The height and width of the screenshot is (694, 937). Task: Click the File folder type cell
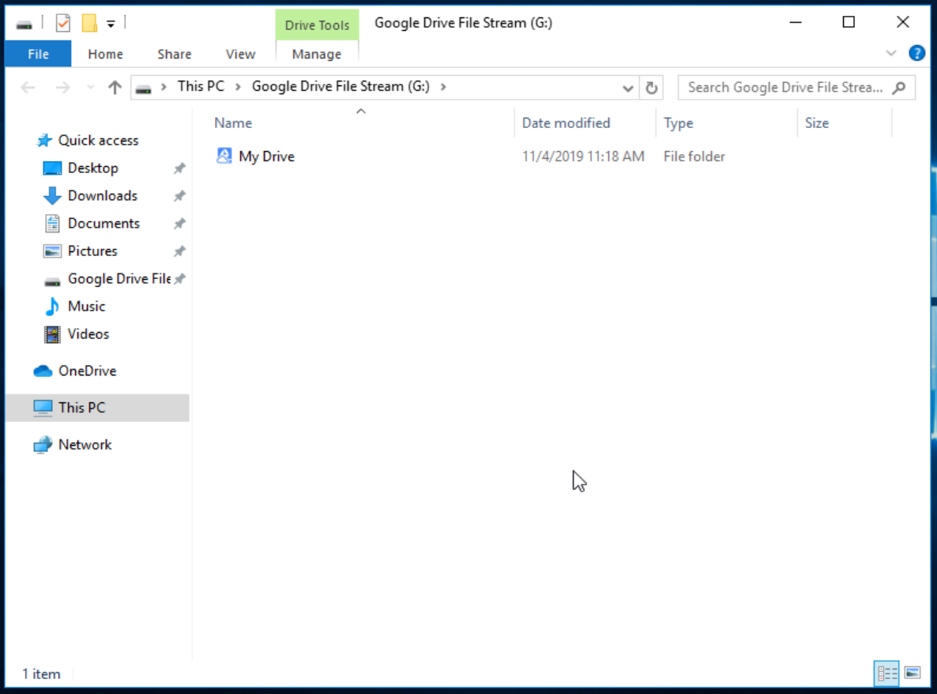(694, 157)
